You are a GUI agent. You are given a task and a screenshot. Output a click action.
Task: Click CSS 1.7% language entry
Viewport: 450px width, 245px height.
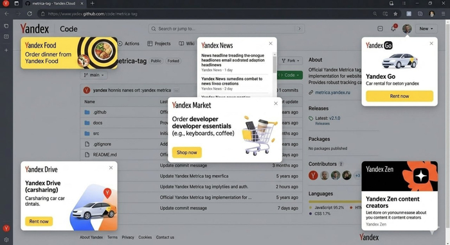click(x=319, y=214)
